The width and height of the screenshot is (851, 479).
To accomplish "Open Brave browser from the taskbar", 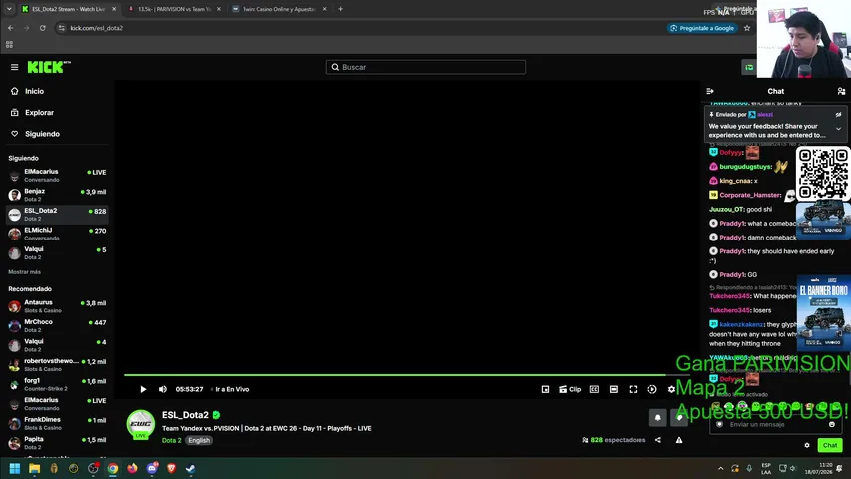I will click(171, 468).
